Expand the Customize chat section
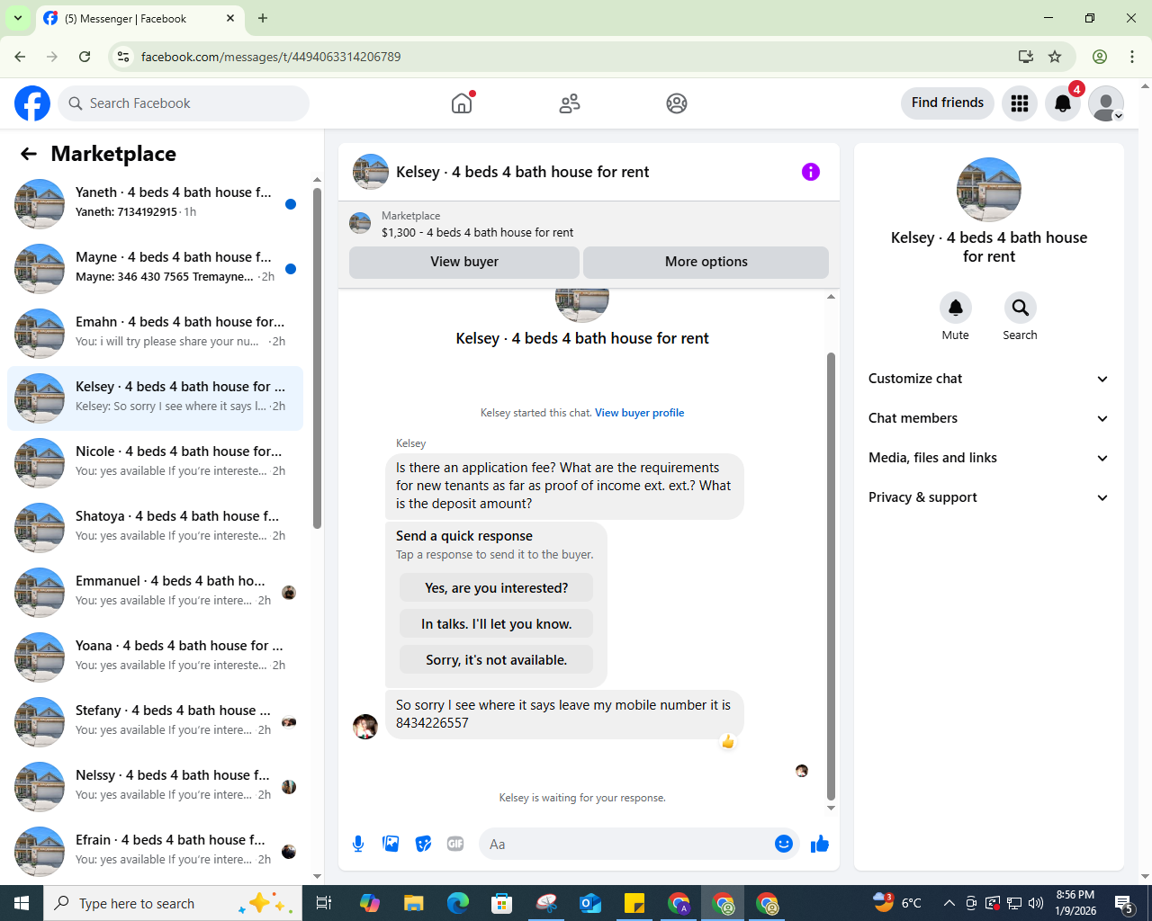Screen dimensions: 1152x921 coord(988,379)
